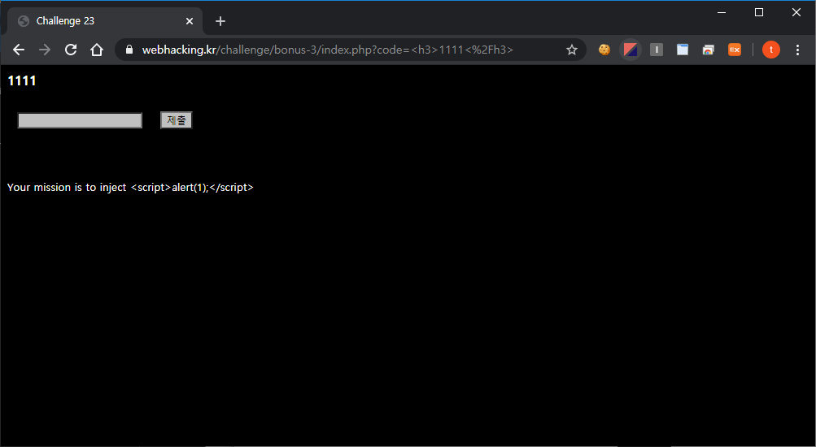Open the gray square extension icon
This screenshot has width=816, height=447.
pyautogui.click(x=657, y=50)
